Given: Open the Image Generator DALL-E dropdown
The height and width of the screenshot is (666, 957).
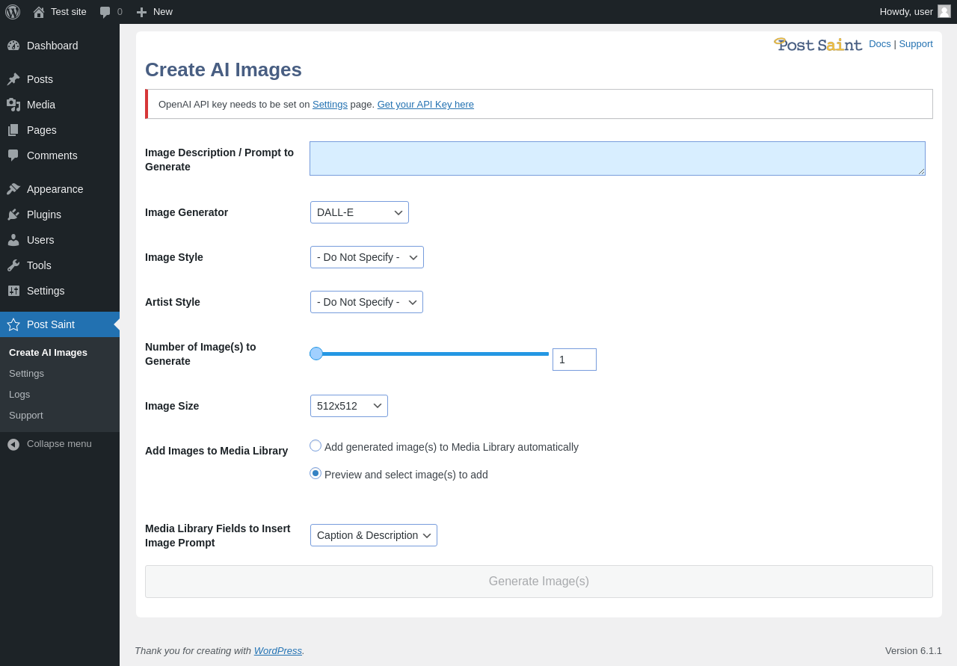Looking at the screenshot, I should [x=360, y=212].
